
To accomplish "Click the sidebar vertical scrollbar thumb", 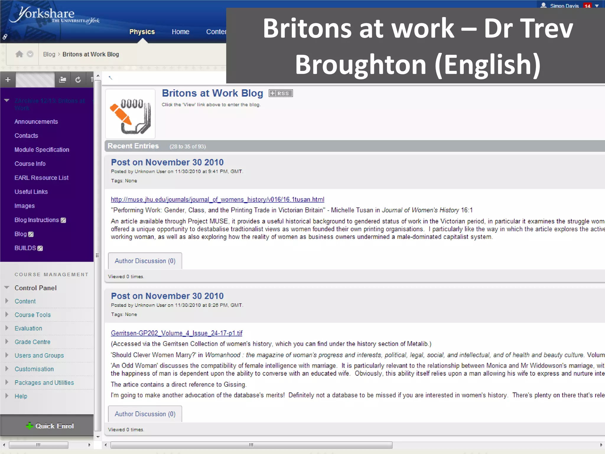I will tap(97, 256).
